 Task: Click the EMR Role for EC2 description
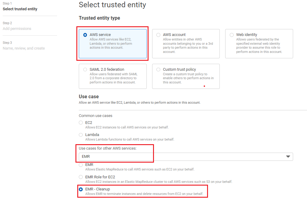point(158,182)
